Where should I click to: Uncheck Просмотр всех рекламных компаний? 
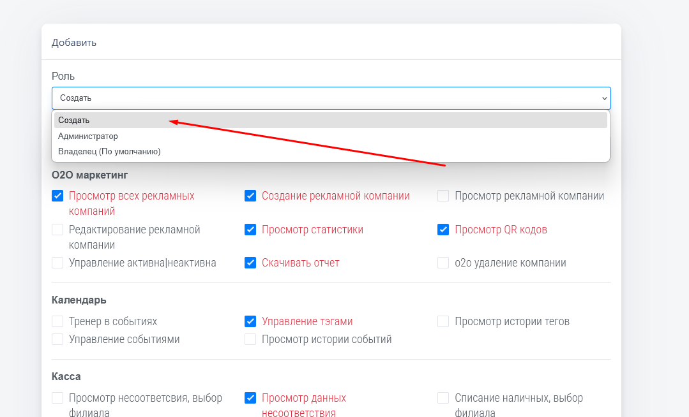[x=57, y=196]
